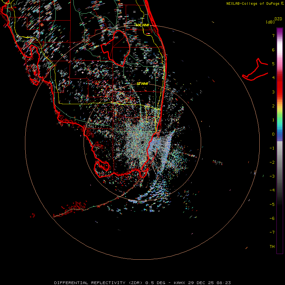Click the Differential Reflectivity caption text at bottom
The height and width of the screenshot is (285, 285).
[142, 283]
